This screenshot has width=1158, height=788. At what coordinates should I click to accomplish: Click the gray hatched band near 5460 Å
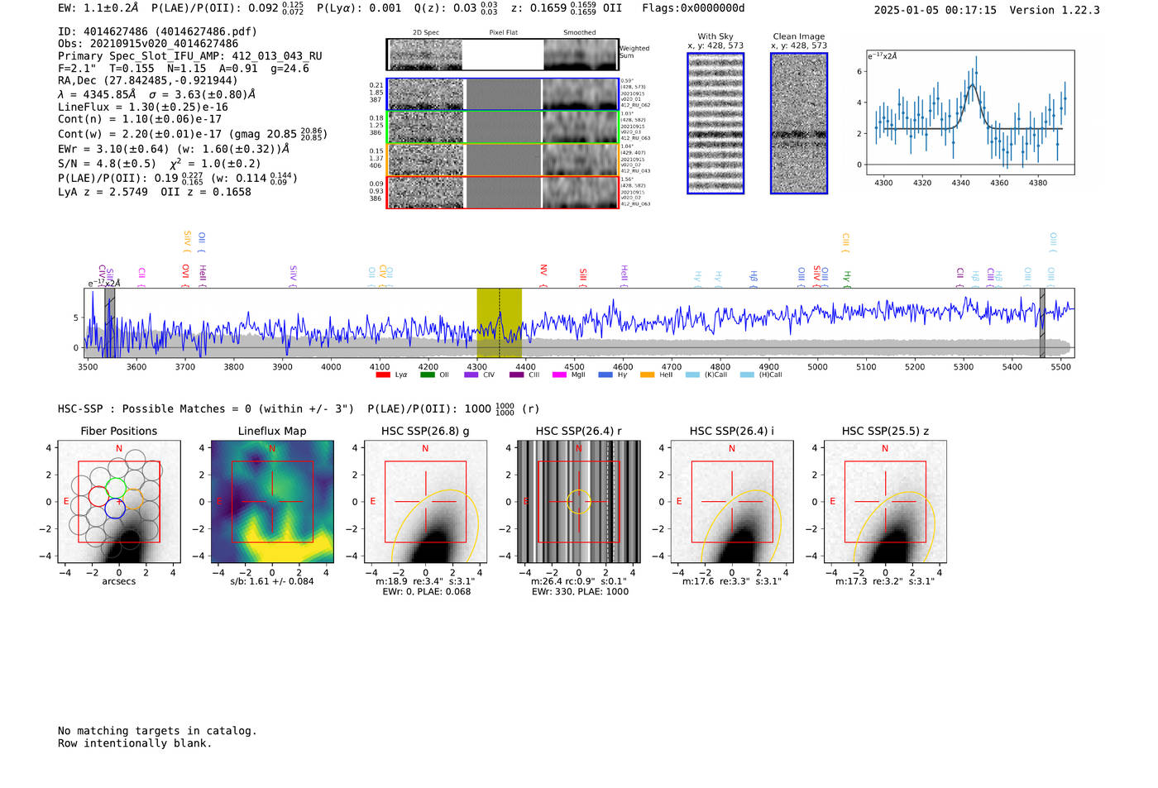tap(1042, 323)
